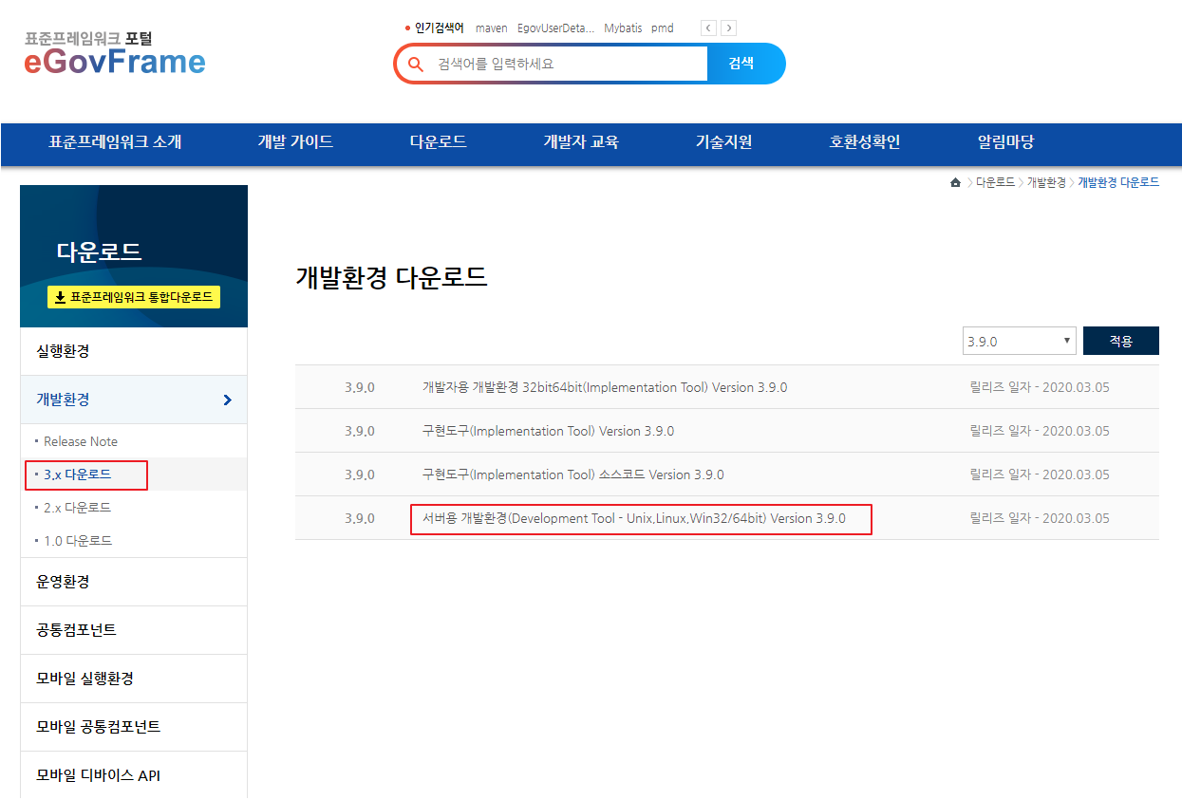Expand the 개발환경 sidebar chevron
This screenshot has height=800, width=1182.
227,400
